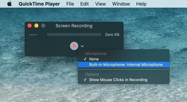
Task: Open the Edit menu
Action: pos(84,4)
